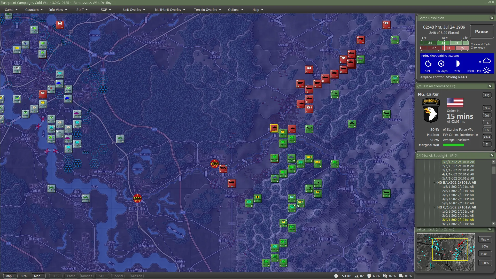Toggle the Paths display button
Viewport: 496px width, 279px height.
[x=71, y=276]
